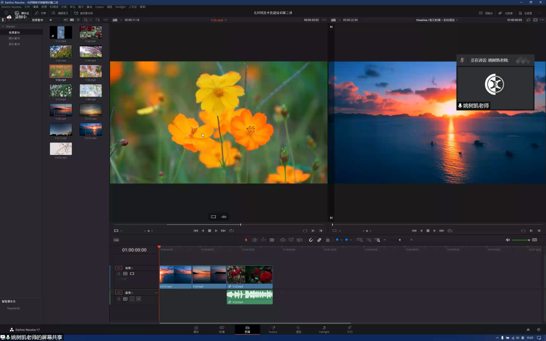This screenshot has width=546, height=341.
Task: Toggle lock on video track V1
Action: pos(119,273)
